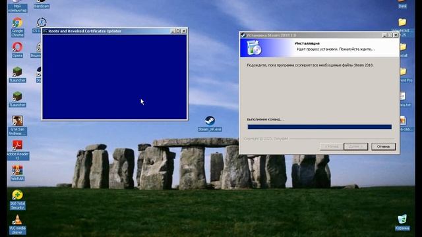Launch VLC media player desktop icon
422x237 pixels.
pyautogui.click(x=17, y=224)
